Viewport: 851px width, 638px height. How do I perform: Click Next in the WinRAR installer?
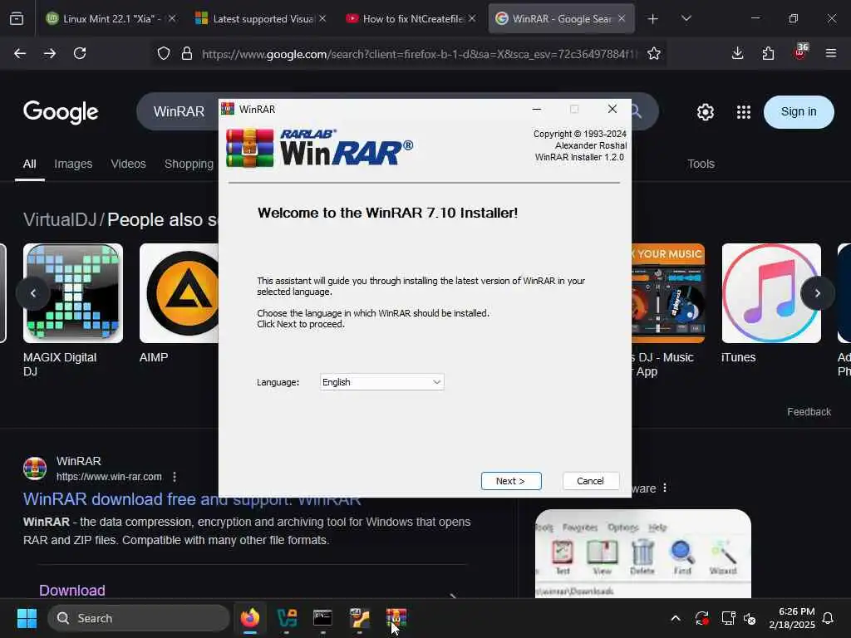click(511, 481)
